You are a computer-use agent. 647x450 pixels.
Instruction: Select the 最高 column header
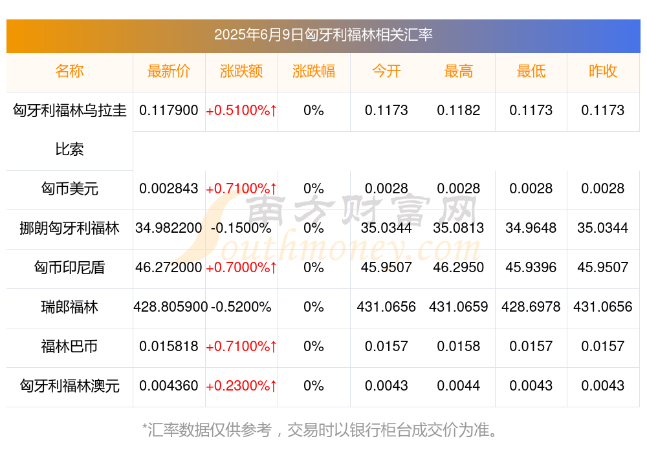(x=459, y=71)
